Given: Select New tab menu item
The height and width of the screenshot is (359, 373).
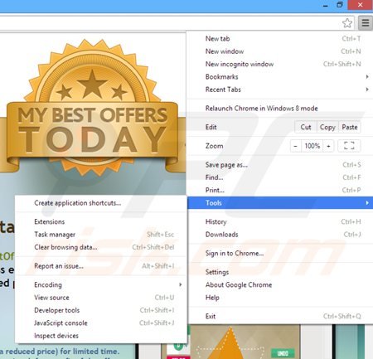Looking at the screenshot, I should click(x=280, y=39).
